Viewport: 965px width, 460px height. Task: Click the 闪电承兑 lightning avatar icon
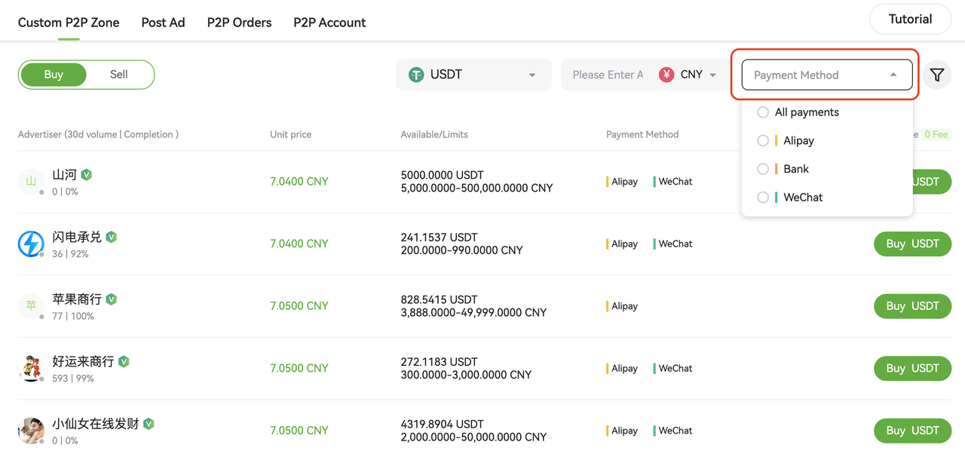31,244
